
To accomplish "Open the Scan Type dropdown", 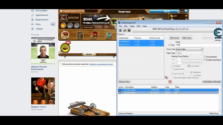I will (189, 49).
